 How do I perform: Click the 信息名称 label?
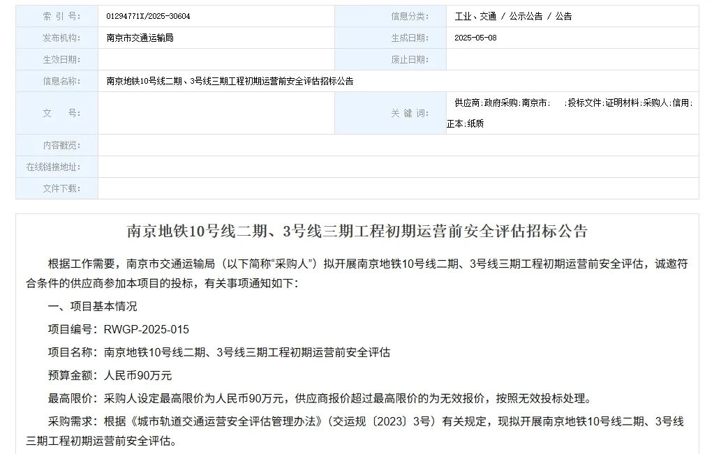pos(61,81)
